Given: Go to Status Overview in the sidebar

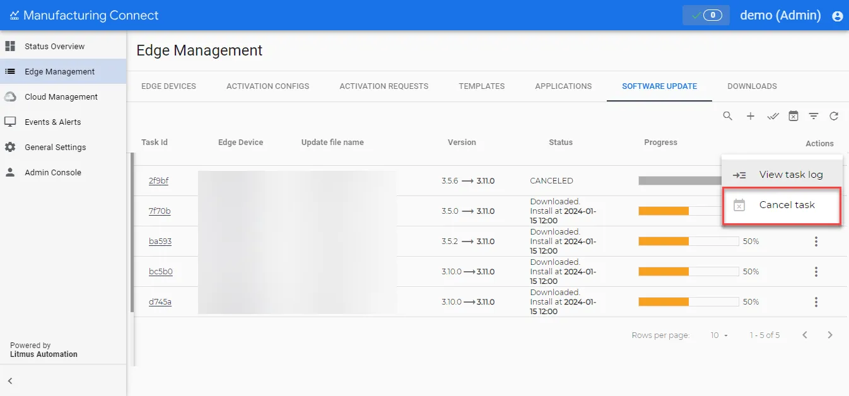Looking at the screenshot, I should (x=63, y=46).
